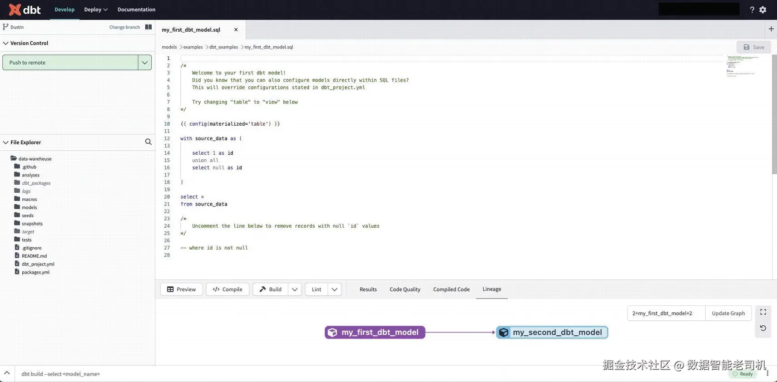Open the .gitignore file
The width and height of the screenshot is (777, 382).
(x=31, y=248)
